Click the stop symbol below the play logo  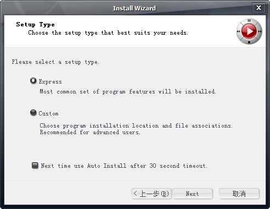click(249, 42)
